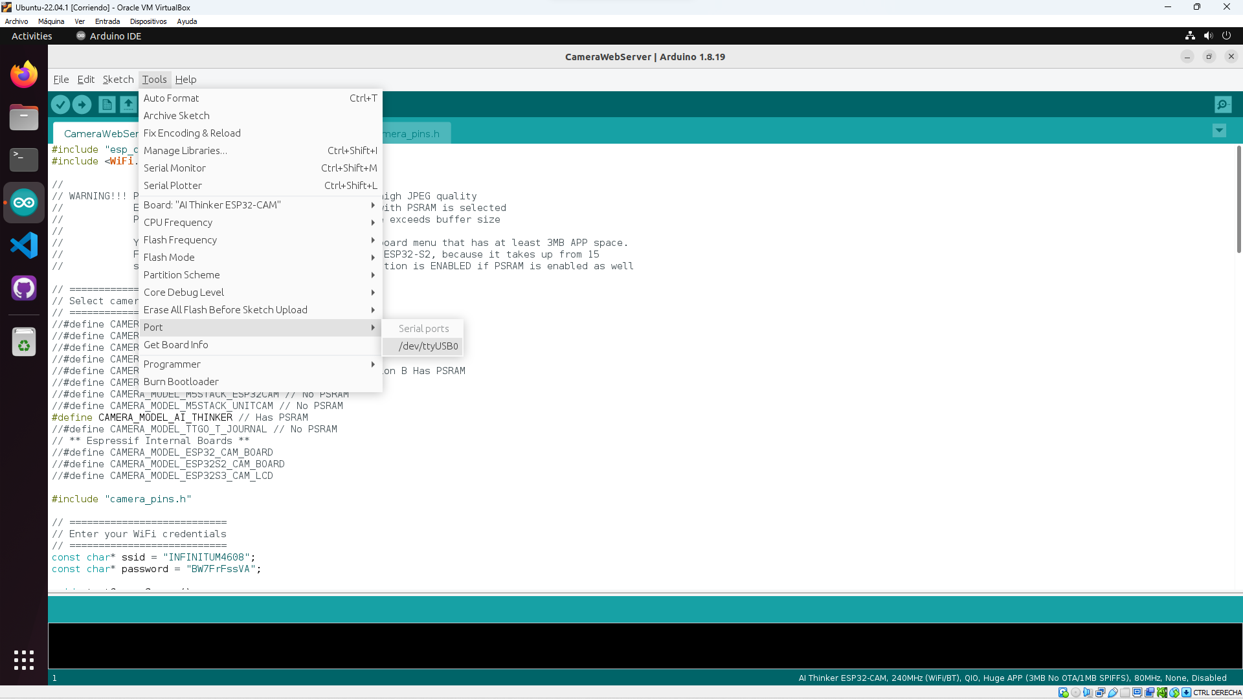Launch Firefox from the dock
The height and width of the screenshot is (699, 1243).
(x=24, y=75)
